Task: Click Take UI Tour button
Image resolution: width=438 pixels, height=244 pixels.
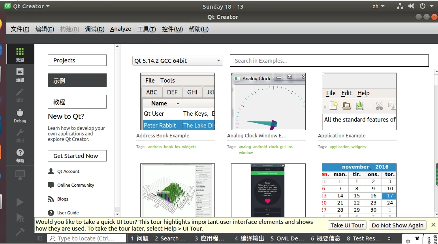Action: (347, 225)
